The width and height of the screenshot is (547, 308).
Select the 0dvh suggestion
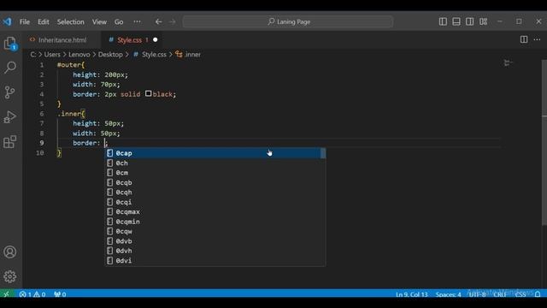tap(215, 251)
